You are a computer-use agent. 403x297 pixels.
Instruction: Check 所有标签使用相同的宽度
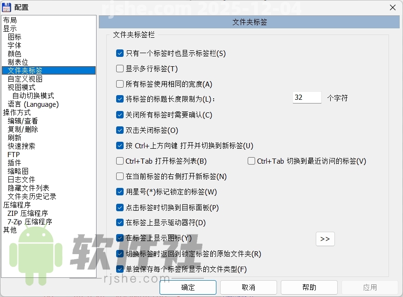coord(120,84)
